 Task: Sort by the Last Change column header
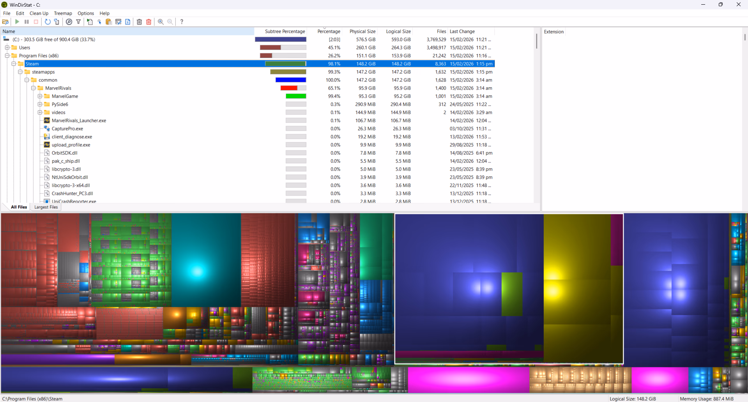coord(462,31)
